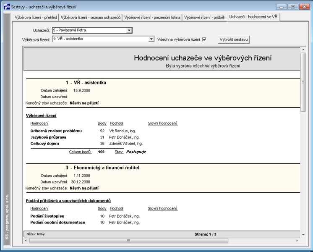Click the heading VŘ - asistentka

pyautogui.click(x=90, y=83)
